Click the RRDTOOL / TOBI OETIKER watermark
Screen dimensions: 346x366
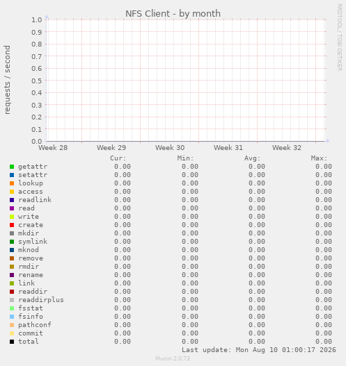340,38
